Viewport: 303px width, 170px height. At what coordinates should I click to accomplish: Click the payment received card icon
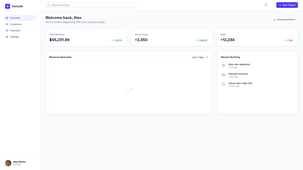point(223,75)
